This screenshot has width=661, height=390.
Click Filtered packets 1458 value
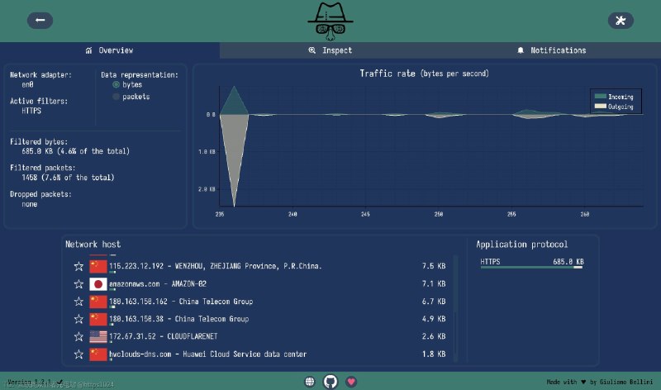[x=68, y=178]
